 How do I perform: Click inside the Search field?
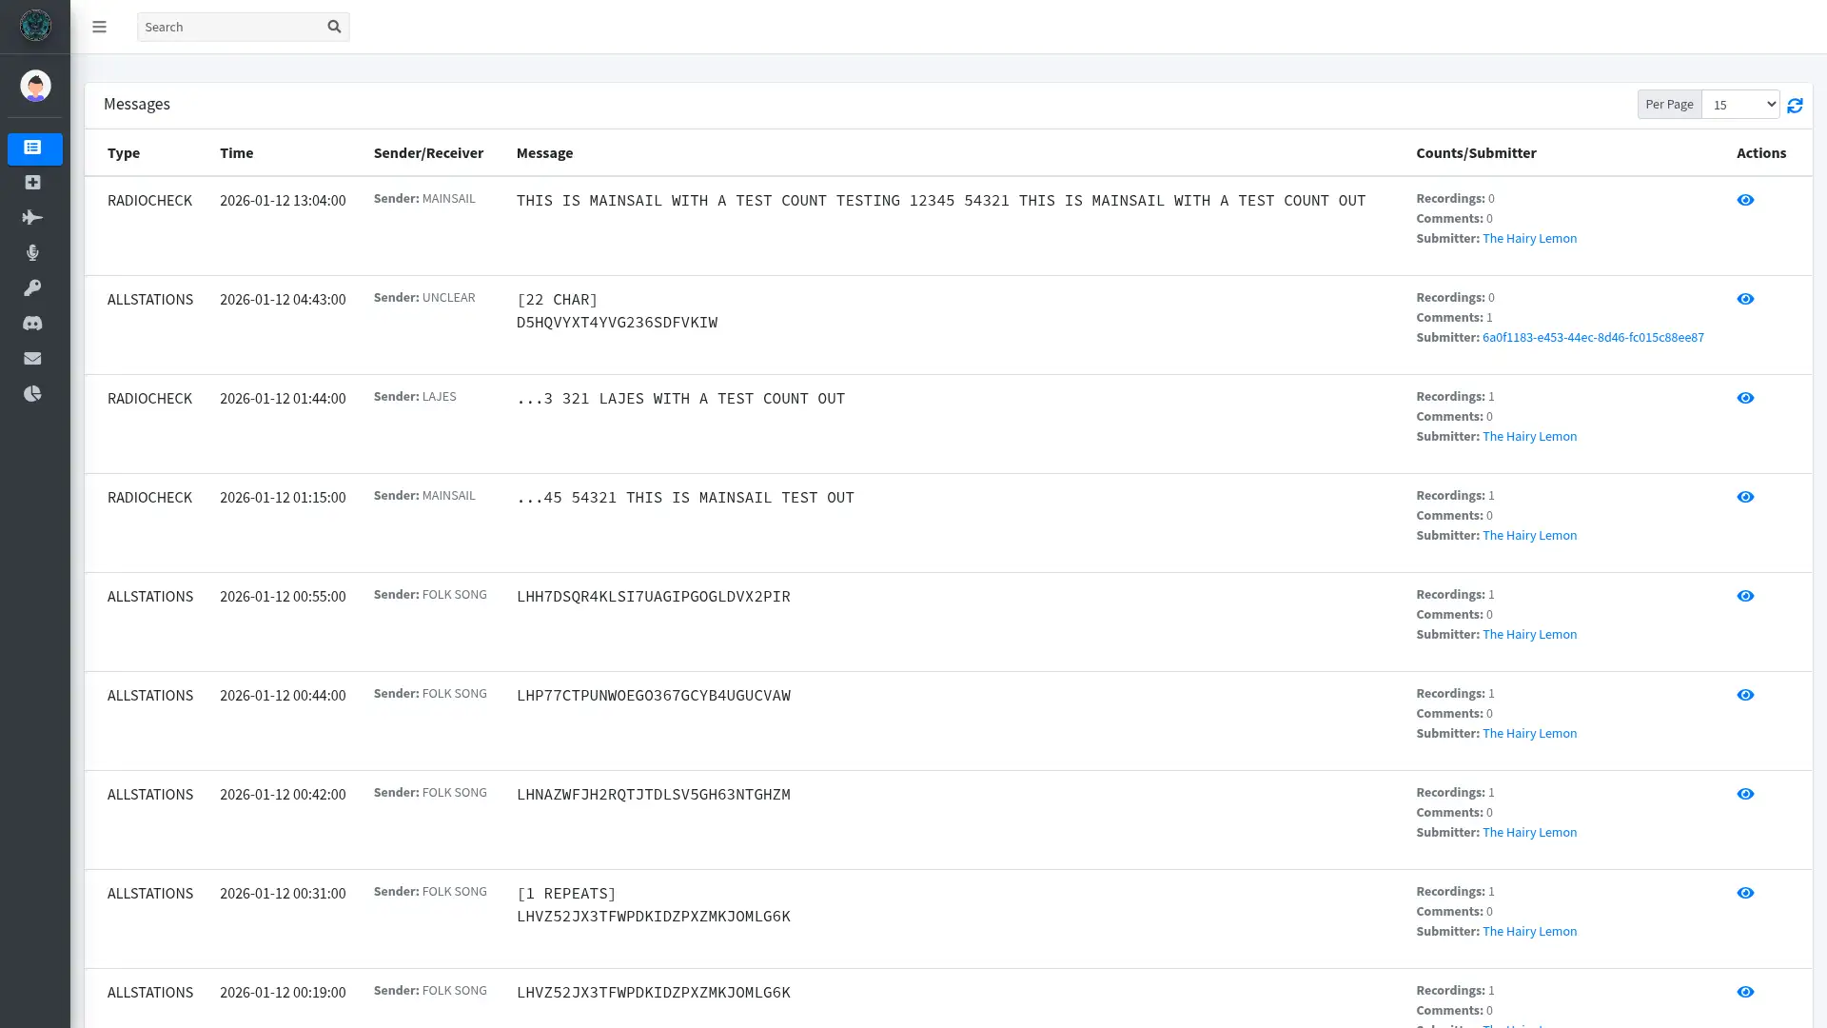228,27
